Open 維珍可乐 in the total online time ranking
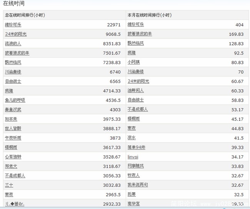 coord(13,25)
